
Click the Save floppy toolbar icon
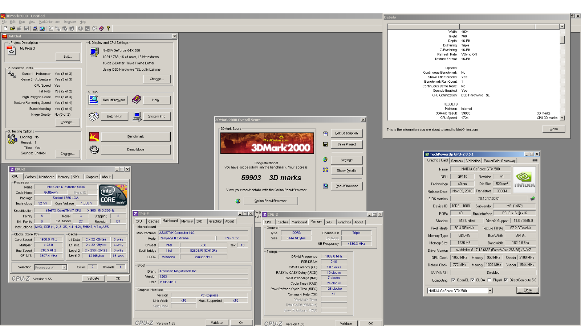click(27, 28)
